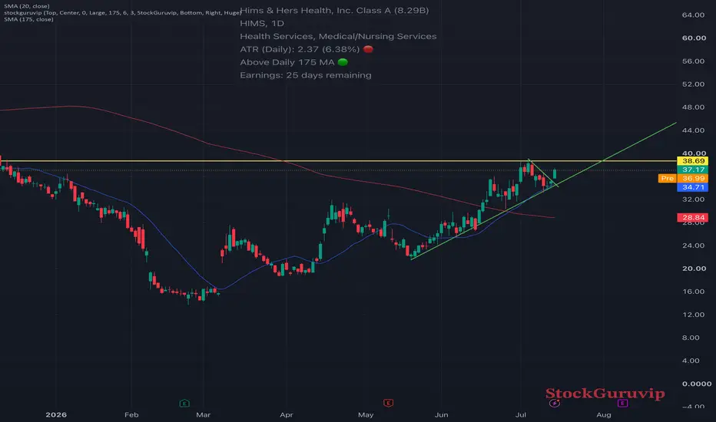Click the red 28.84 SMA price label

pyautogui.click(x=693, y=218)
